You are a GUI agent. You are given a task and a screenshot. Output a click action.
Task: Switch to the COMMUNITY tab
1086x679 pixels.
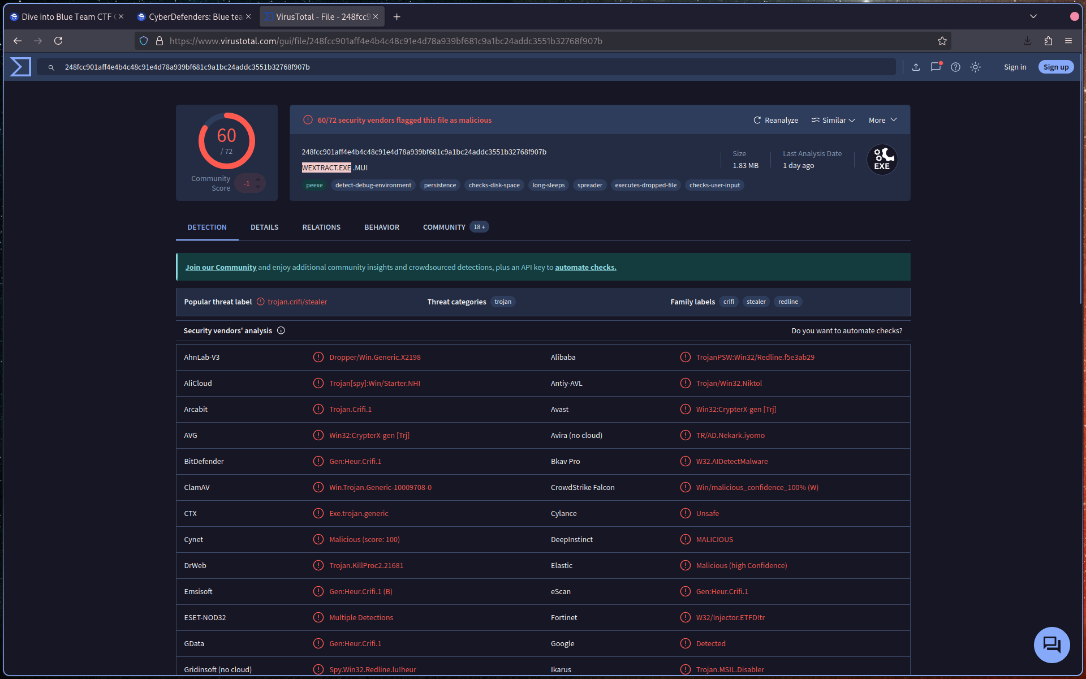(455, 227)
